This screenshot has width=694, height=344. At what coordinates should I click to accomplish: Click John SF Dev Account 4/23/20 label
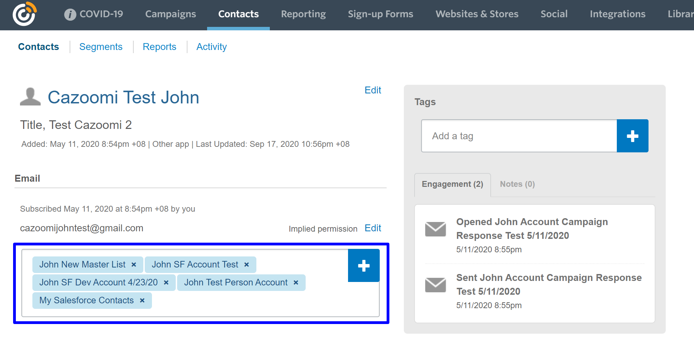98,283
